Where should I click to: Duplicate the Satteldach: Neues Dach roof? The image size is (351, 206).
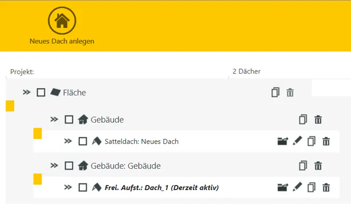click(x=312, y=141)
